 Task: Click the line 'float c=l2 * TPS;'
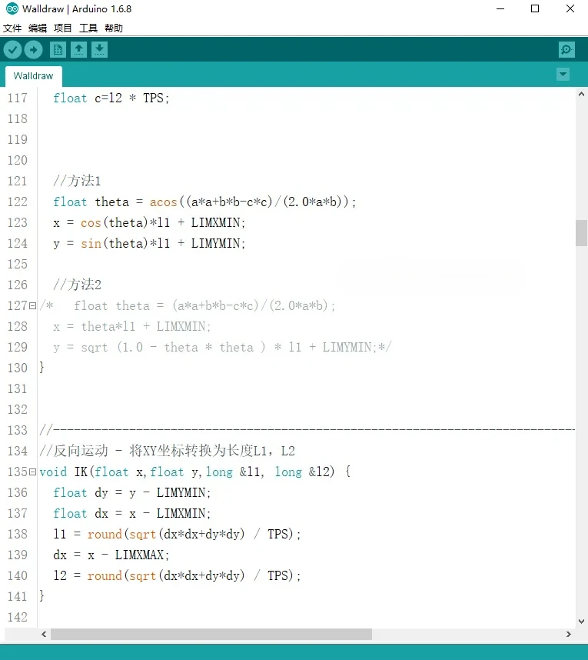pyautogui.click(x=111, y=98)
